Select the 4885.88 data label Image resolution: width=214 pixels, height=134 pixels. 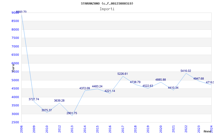(160, 80)
